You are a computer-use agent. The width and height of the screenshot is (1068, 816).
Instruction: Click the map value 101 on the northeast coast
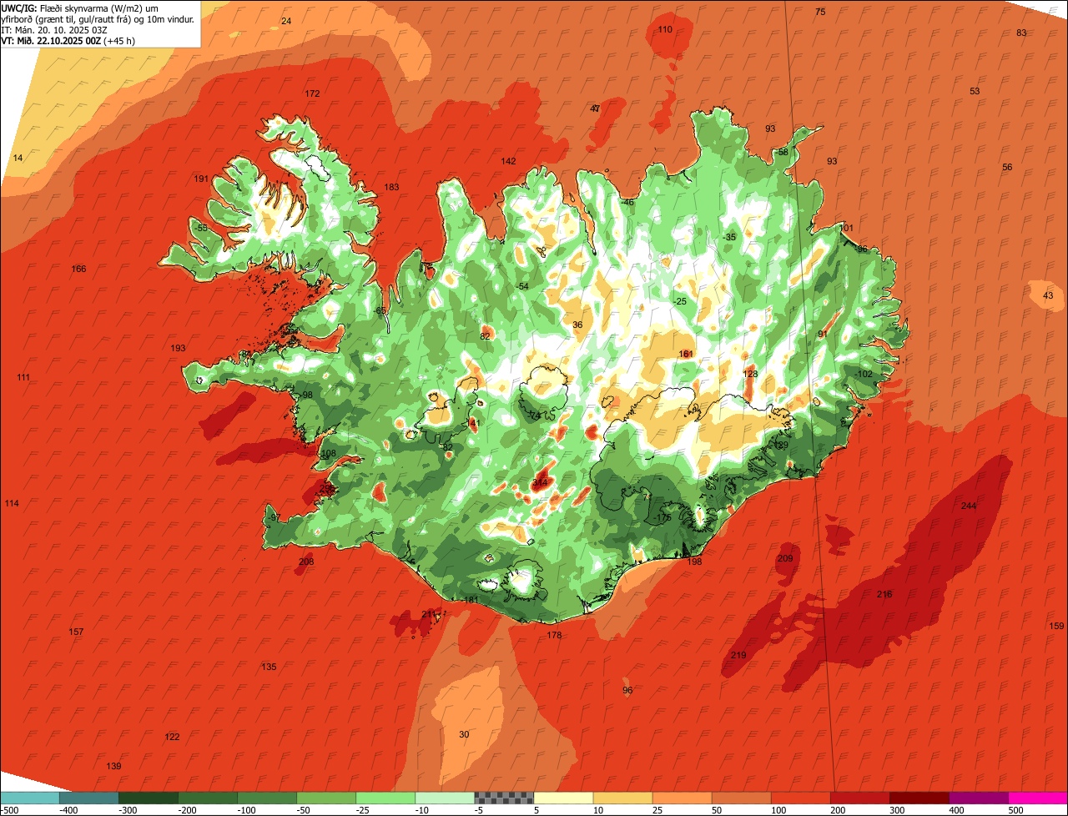click(846, 228)
